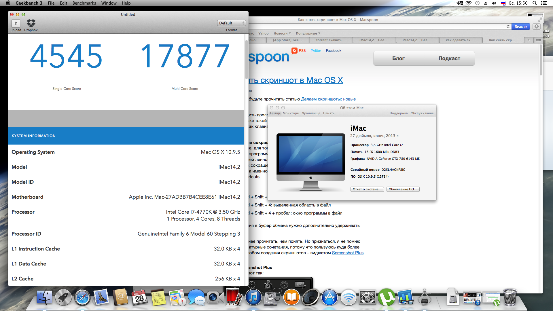Click the Facebook link on Macspoon
Image resolution: width=553 pixels, height=311 pixels.
[x=334, y=51]
